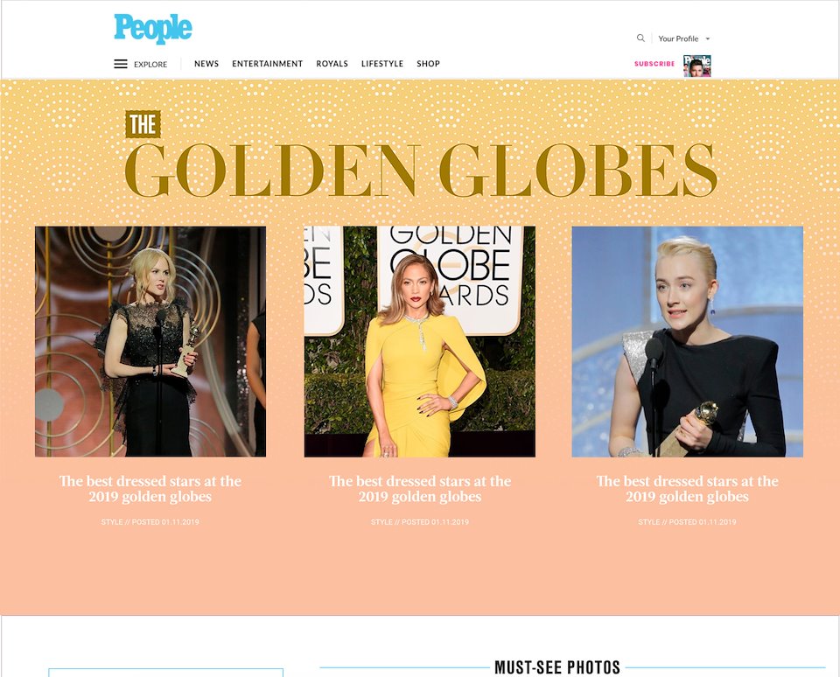
Task: Open the search magnifier icon
Action: tap(640, 38)
